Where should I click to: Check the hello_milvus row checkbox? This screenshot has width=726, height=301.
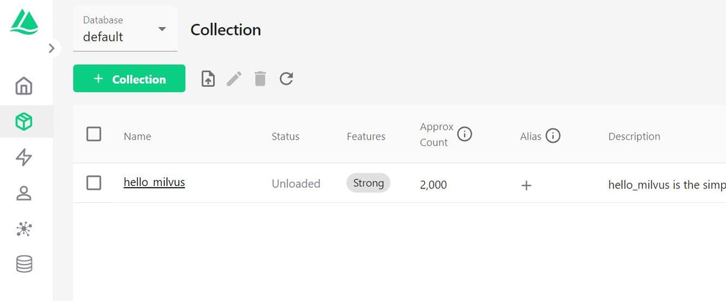(x=94, y=182)
